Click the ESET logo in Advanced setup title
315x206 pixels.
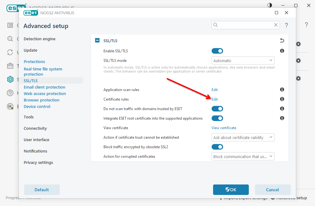[x=31, y=13]
